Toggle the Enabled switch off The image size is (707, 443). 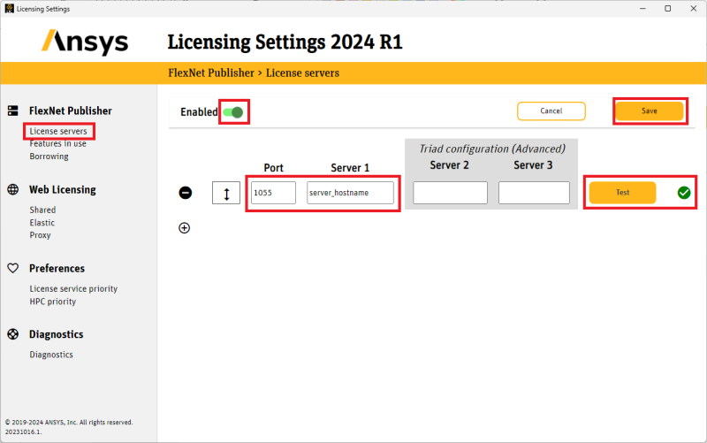(233, 112)
